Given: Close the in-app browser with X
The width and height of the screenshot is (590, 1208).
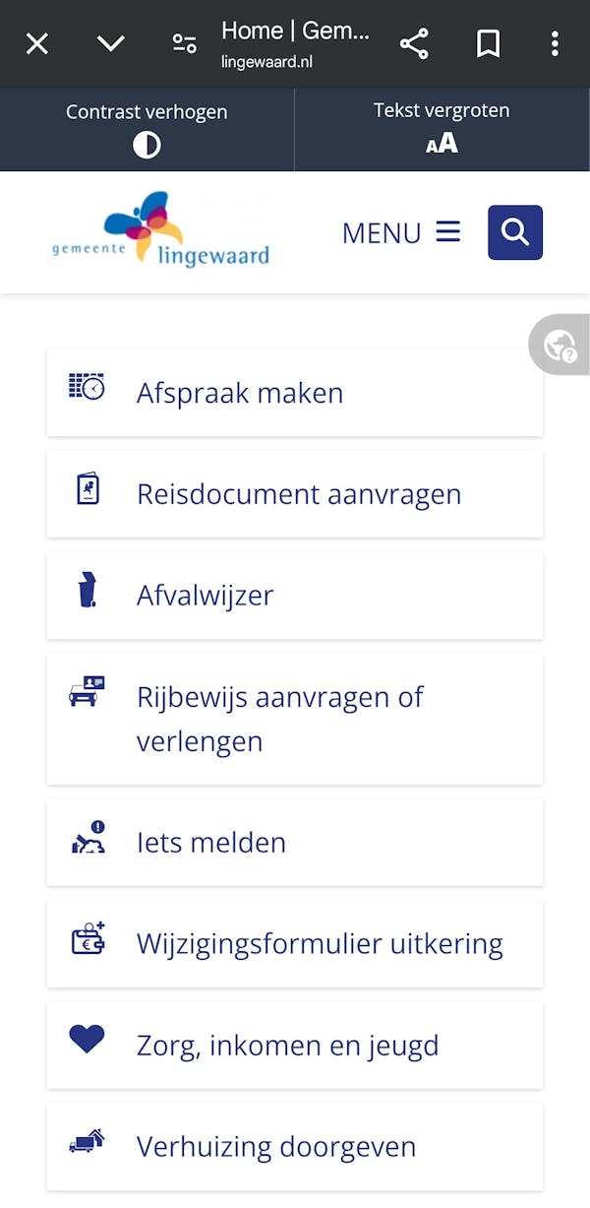Looking at the screenshot, I should (x=36, y=43).
